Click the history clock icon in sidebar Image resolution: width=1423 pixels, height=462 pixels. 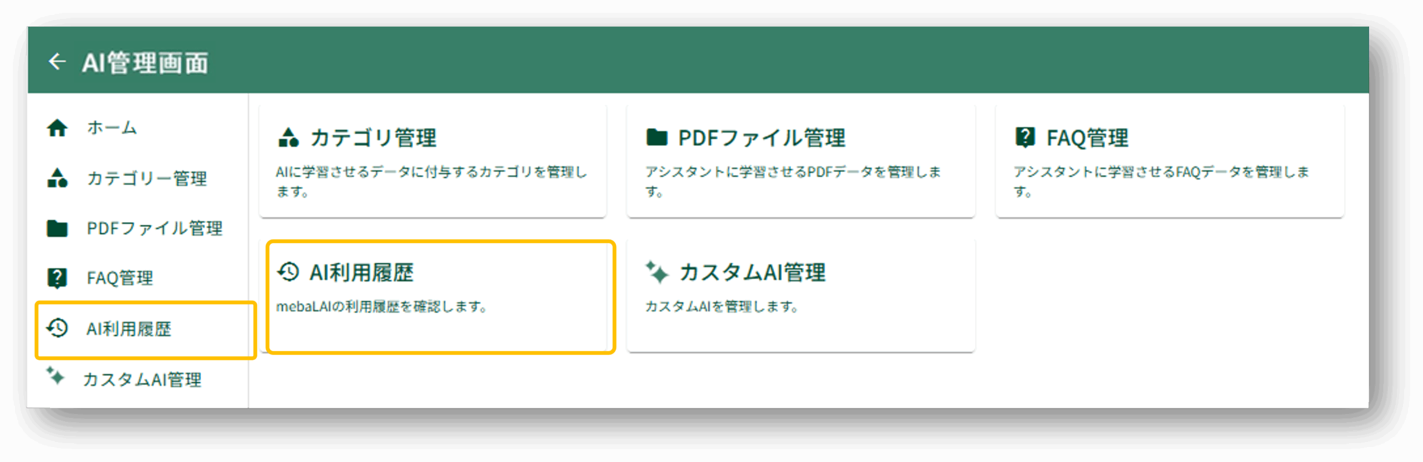[57, 328]
